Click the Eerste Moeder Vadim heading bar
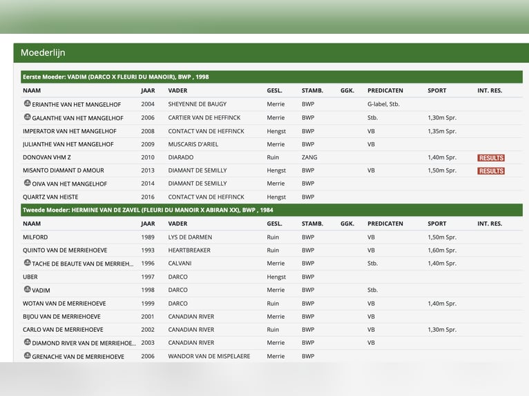This screenshot has width=529, height=396. tap(115, 77)
